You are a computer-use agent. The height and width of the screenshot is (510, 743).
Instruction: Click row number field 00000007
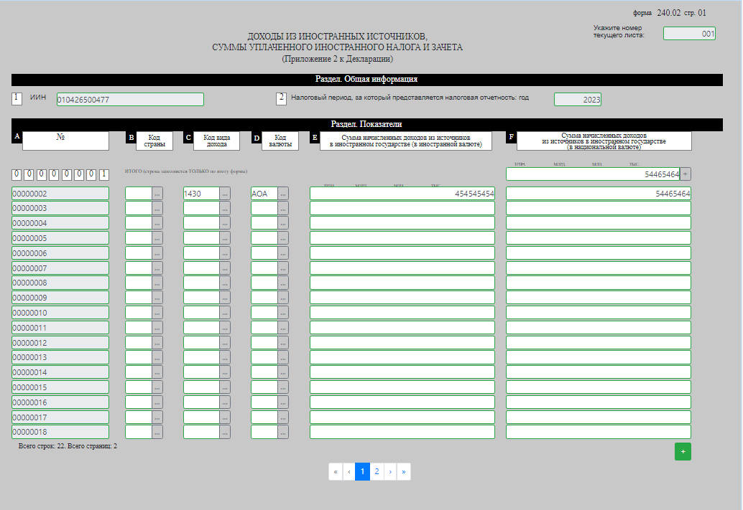tap(60, 268)
